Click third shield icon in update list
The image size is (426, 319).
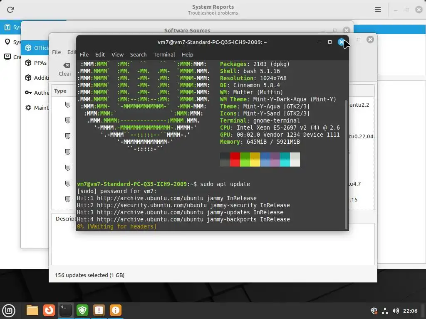point(68,136)
